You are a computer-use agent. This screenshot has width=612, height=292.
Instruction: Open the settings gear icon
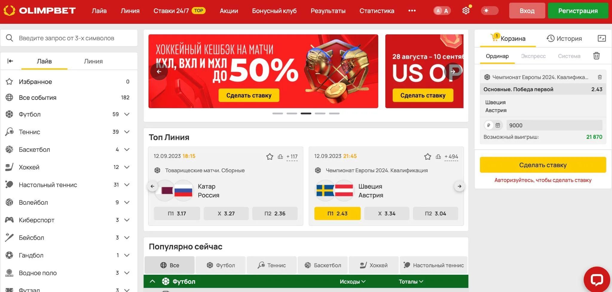click(x=466, y=11)
